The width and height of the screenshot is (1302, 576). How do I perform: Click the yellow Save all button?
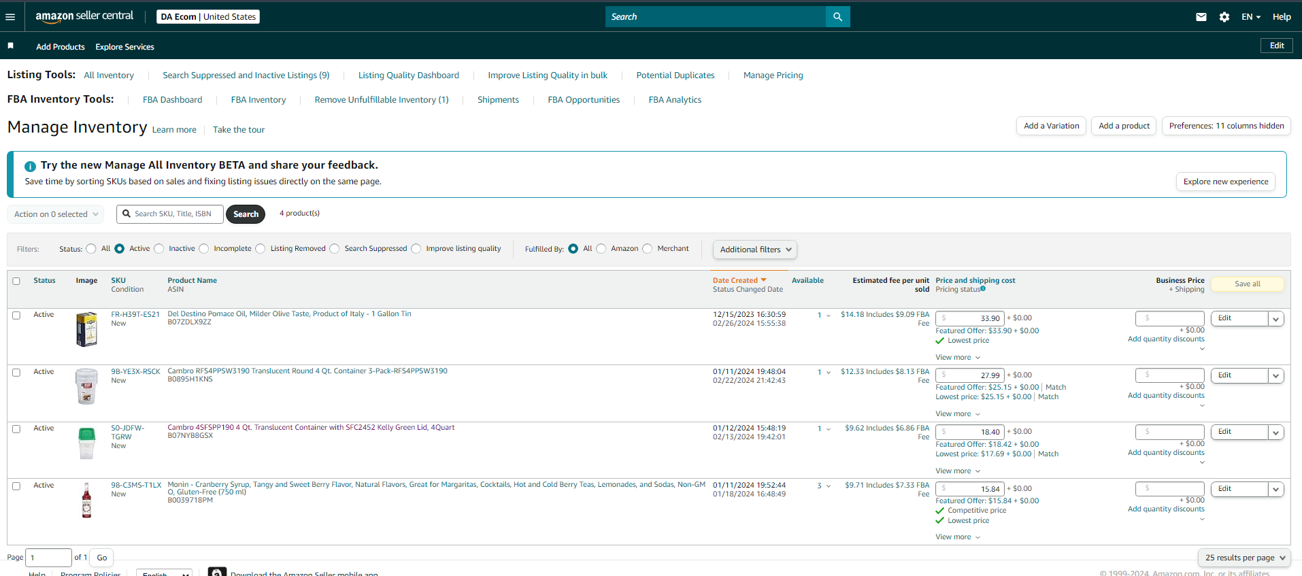(1248, 284)
